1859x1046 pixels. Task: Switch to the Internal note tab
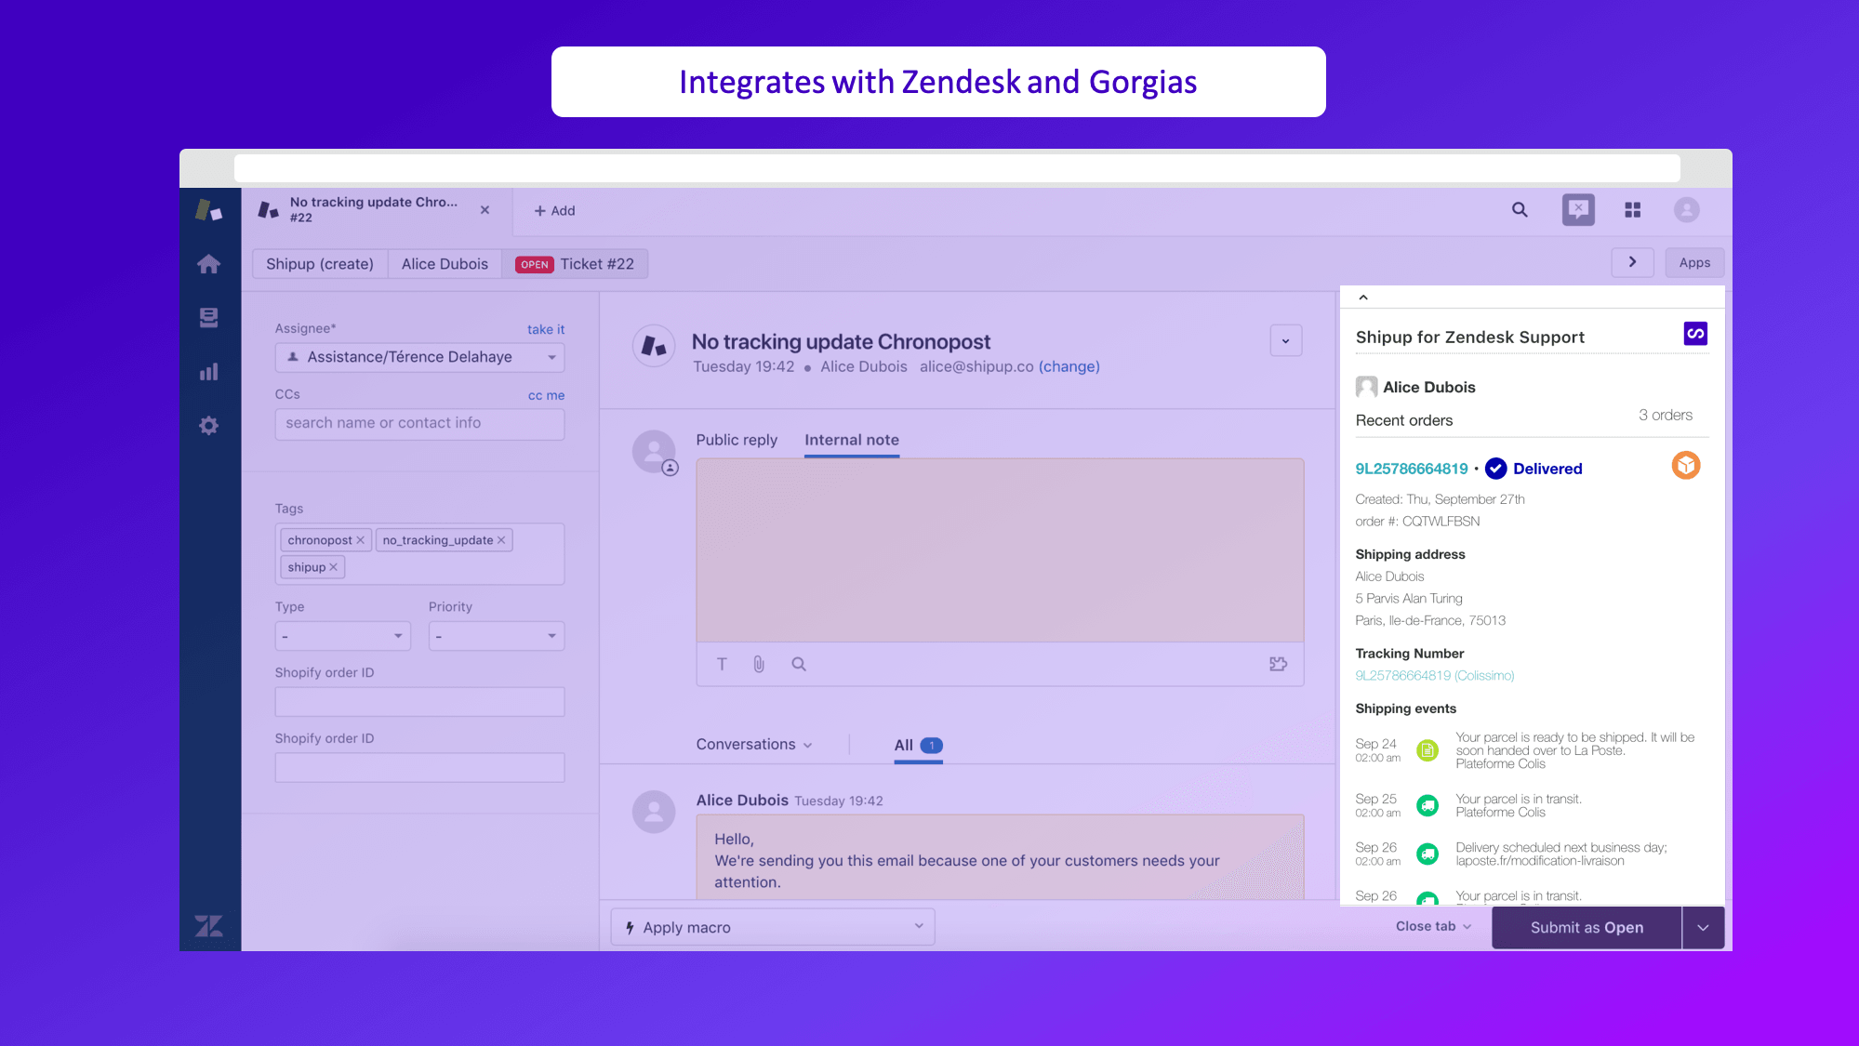point(850,440)
